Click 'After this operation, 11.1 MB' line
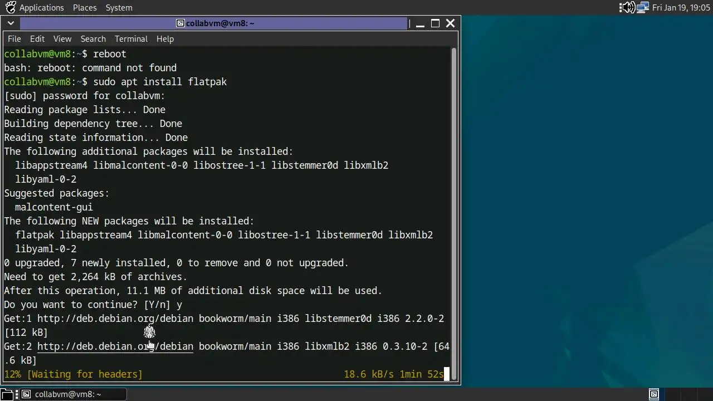 click(x=193, y=291)
